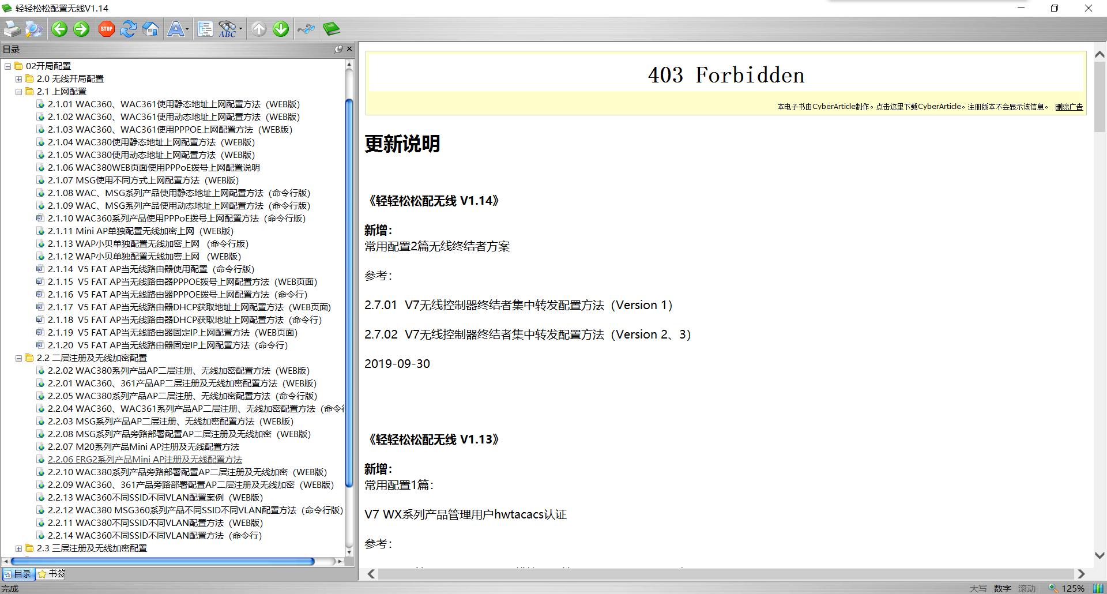Viewport: 1107px width, 594px height.
Task: Select 2.1.15 V5 FAT AP PPPOE拨号 (WEB页面)
Action: 182,282
